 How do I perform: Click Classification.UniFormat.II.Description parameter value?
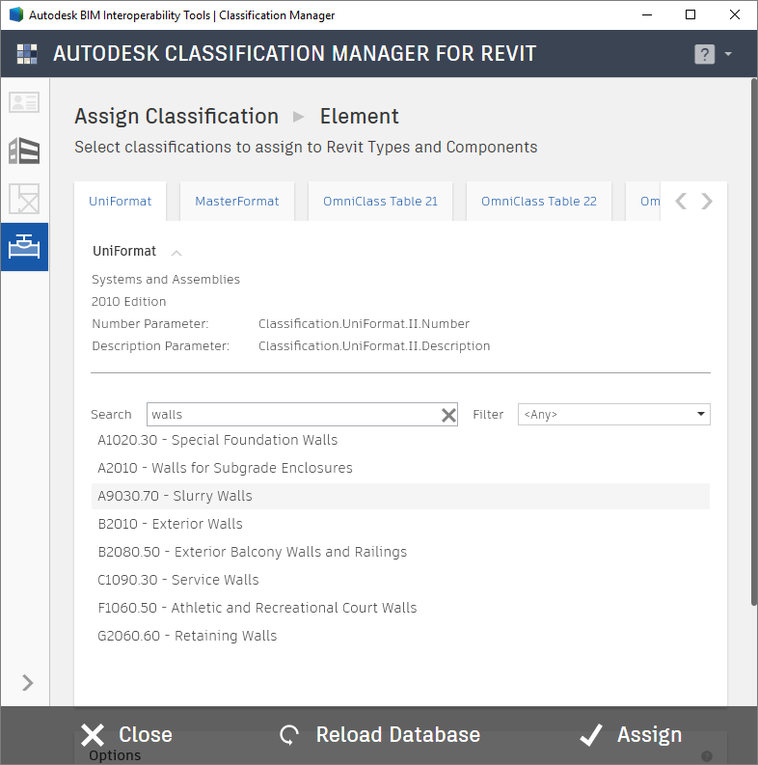(x=374, y=346)
